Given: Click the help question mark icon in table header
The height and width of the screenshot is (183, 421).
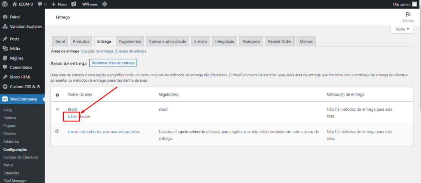Looking at the screenshot, I should [57, 95].
